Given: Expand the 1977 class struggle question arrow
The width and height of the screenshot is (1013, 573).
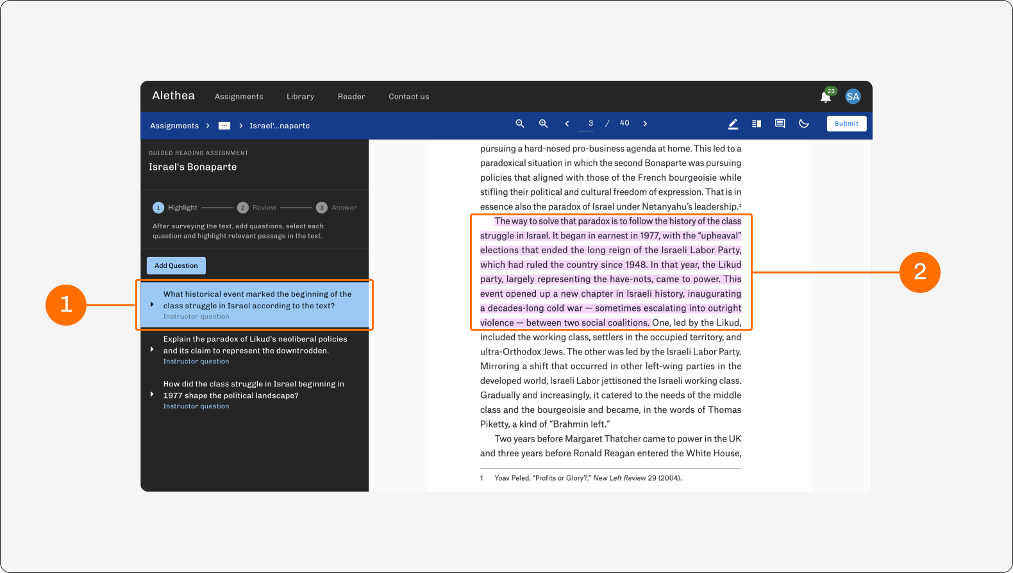Looking at the screenshot, I should pyautogui.click(x=152, y=394).
